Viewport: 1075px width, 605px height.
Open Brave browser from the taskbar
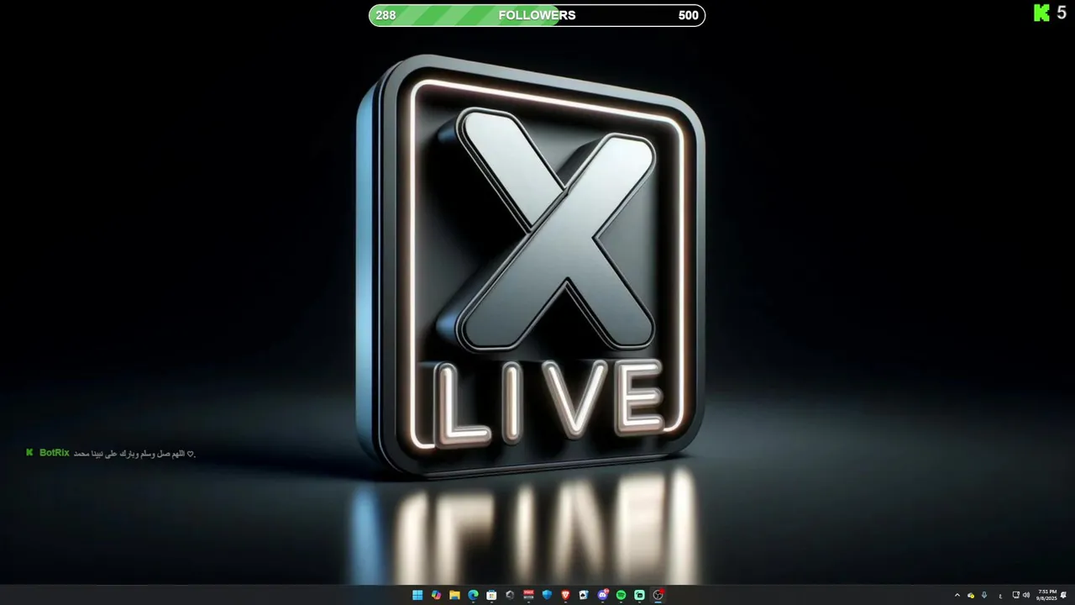coord(565,595)
